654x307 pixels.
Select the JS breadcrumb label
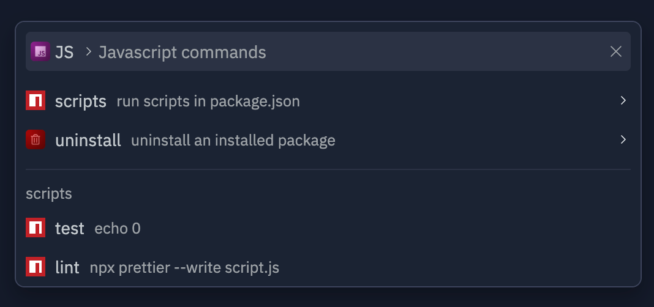(x=64, y=53)
